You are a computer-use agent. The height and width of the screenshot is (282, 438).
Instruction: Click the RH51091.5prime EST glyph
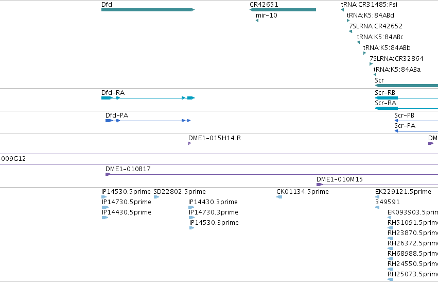391,228
